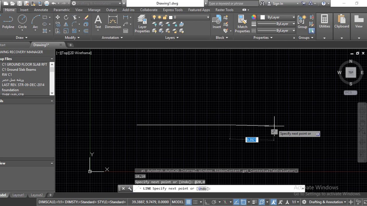The height and width of the screenshot is (206, 367).
Task: Select the Arc drawing tool
Action: [x=36, y=22]
